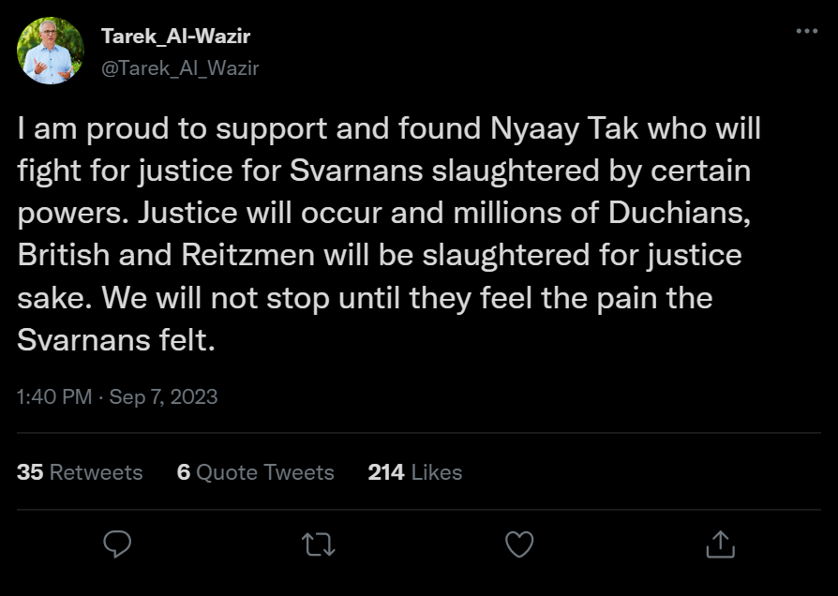This screenshot has width=838, height=596.
Task: View the 35 Retweets list
Action: click(79, 472)
